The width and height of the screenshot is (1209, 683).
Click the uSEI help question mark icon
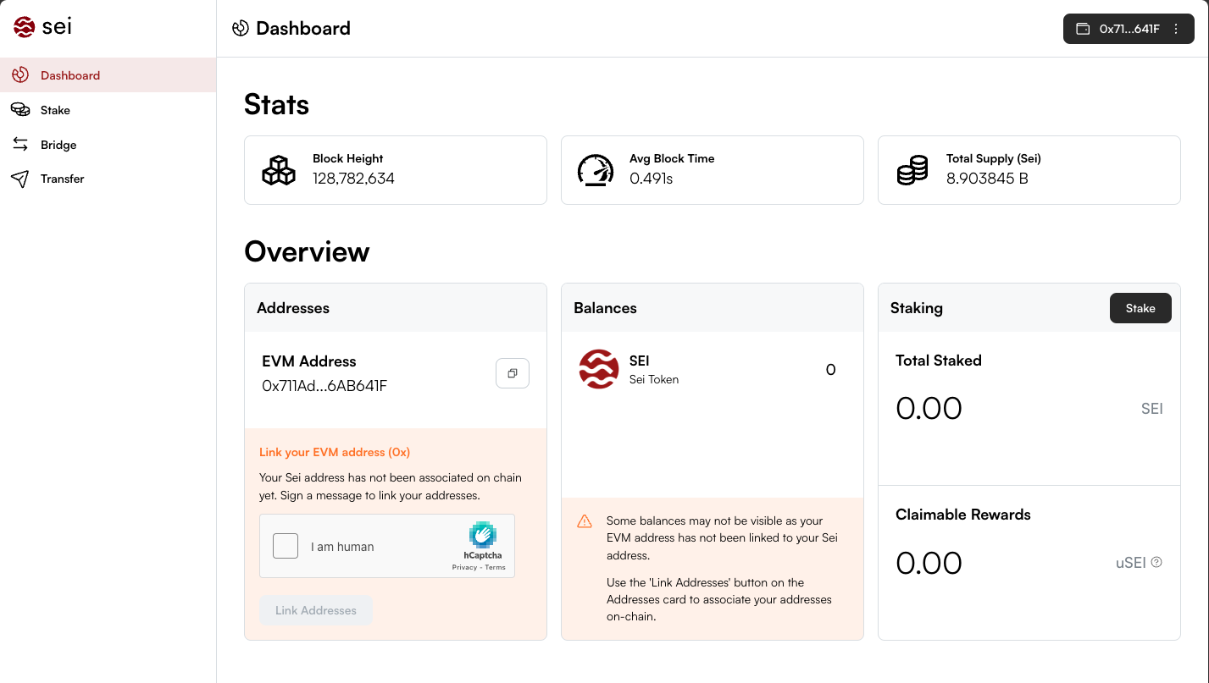point(1156,562)
